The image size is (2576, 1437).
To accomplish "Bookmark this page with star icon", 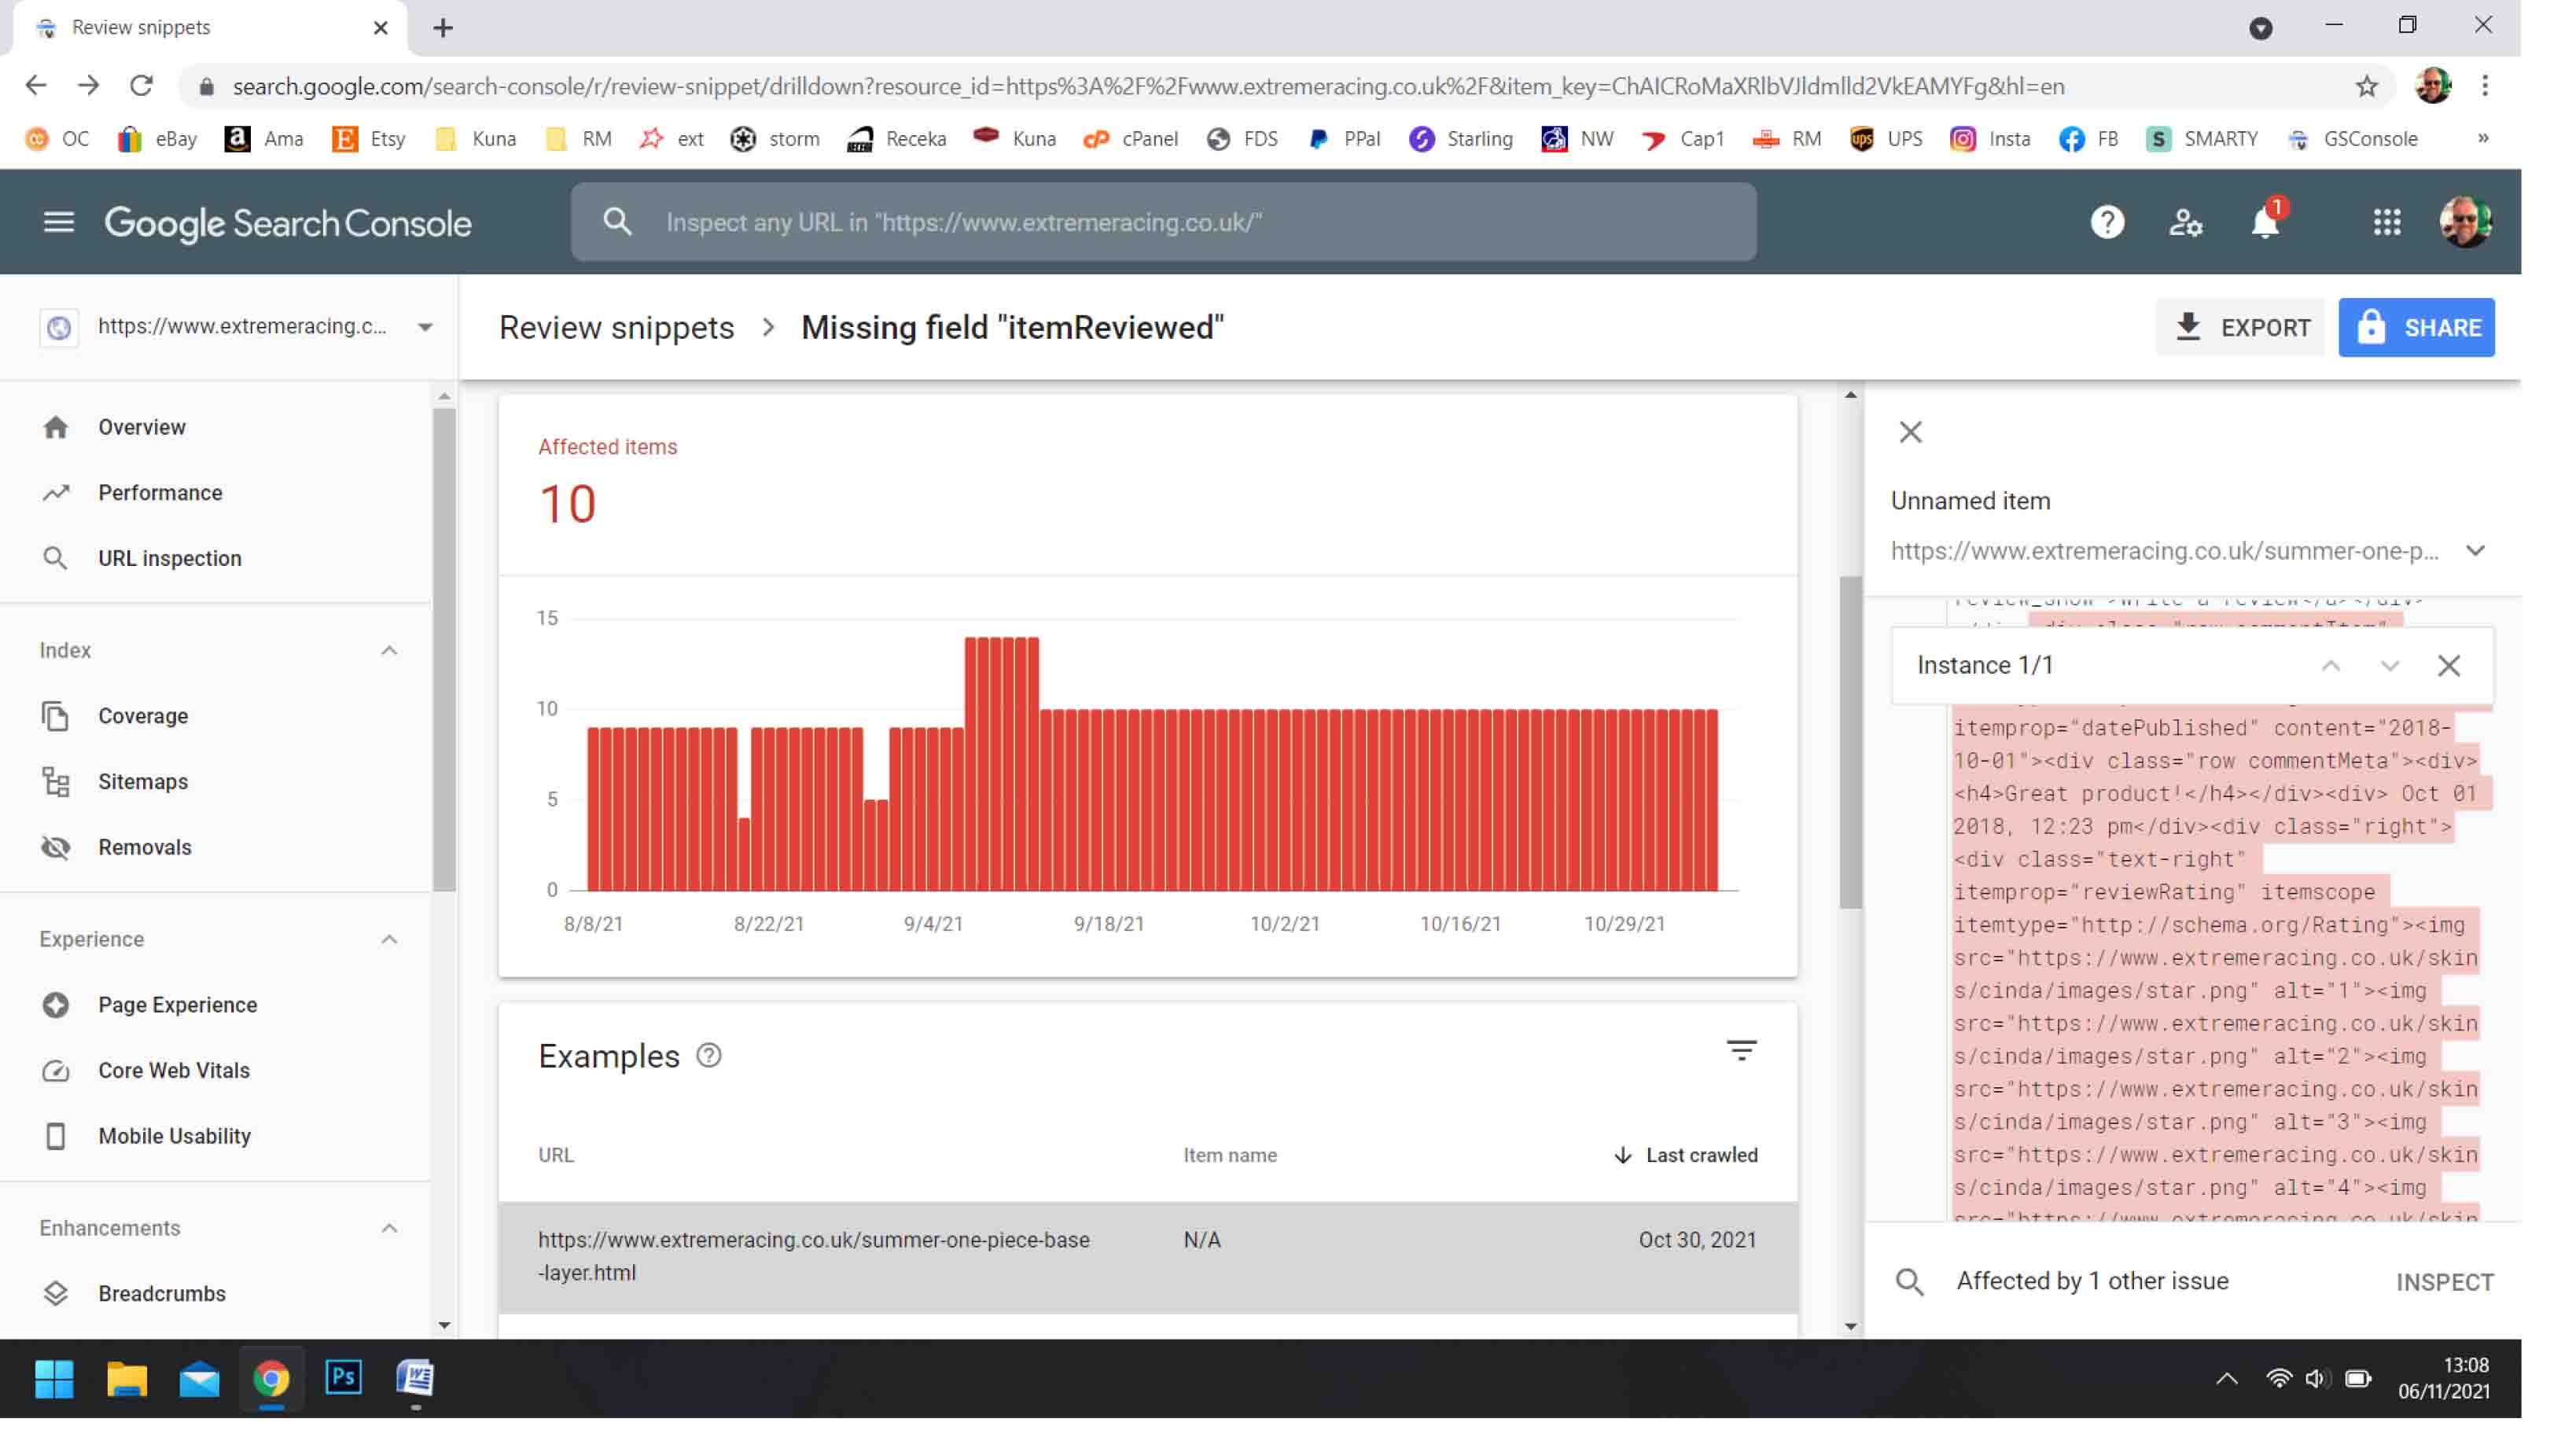I will point(2366,87).
